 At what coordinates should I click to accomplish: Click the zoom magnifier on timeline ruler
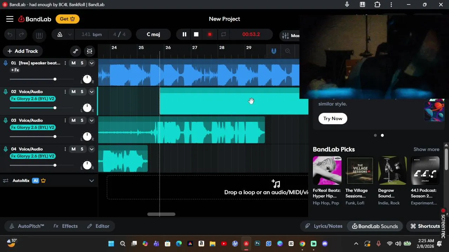click(x=288, y=51)
